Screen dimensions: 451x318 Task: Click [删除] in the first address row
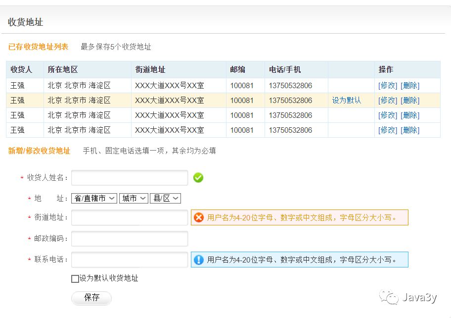(410, 86)
